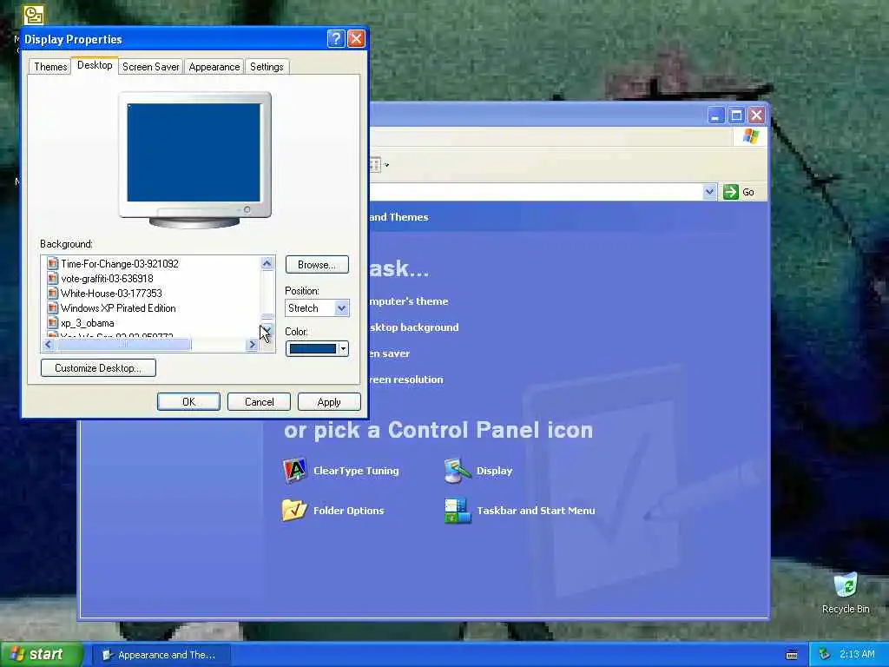Click background list scroll right arrow

pos(253,344)
